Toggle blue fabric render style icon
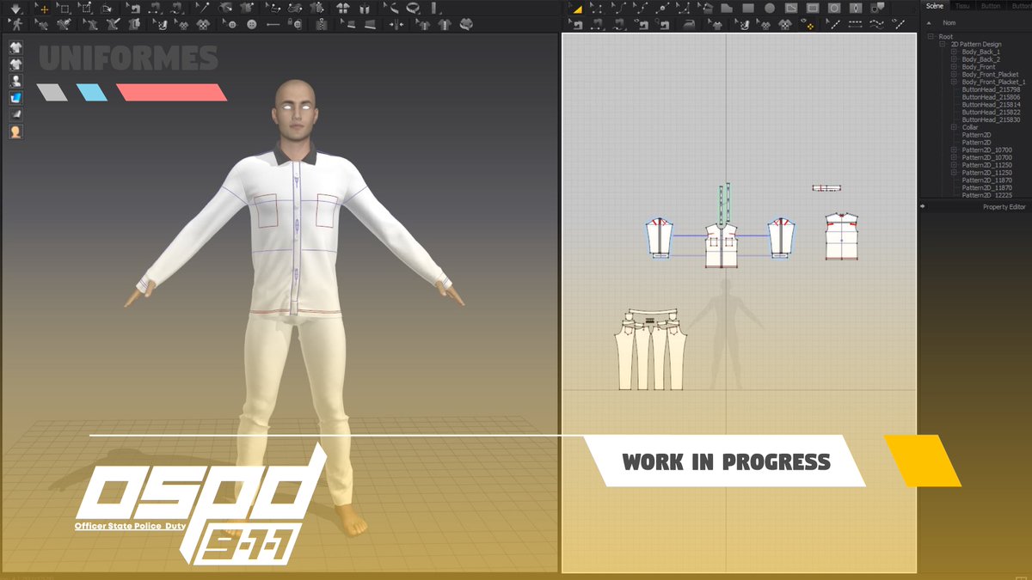1032x580 pixels. click(x=15, y=97)
